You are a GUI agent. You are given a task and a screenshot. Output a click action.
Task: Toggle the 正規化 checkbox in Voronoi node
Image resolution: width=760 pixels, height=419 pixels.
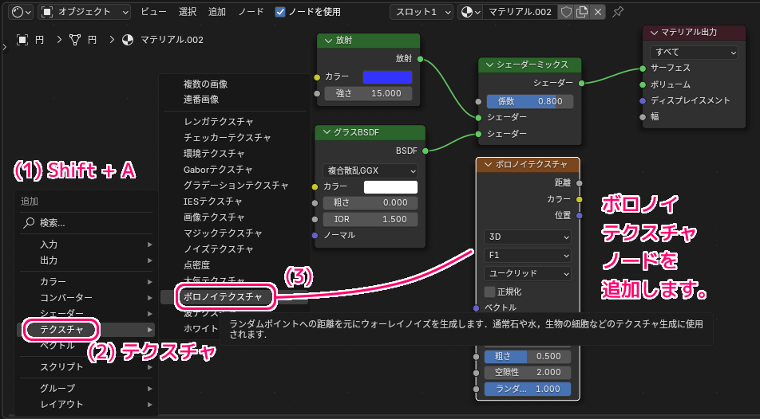pos(489,292)
